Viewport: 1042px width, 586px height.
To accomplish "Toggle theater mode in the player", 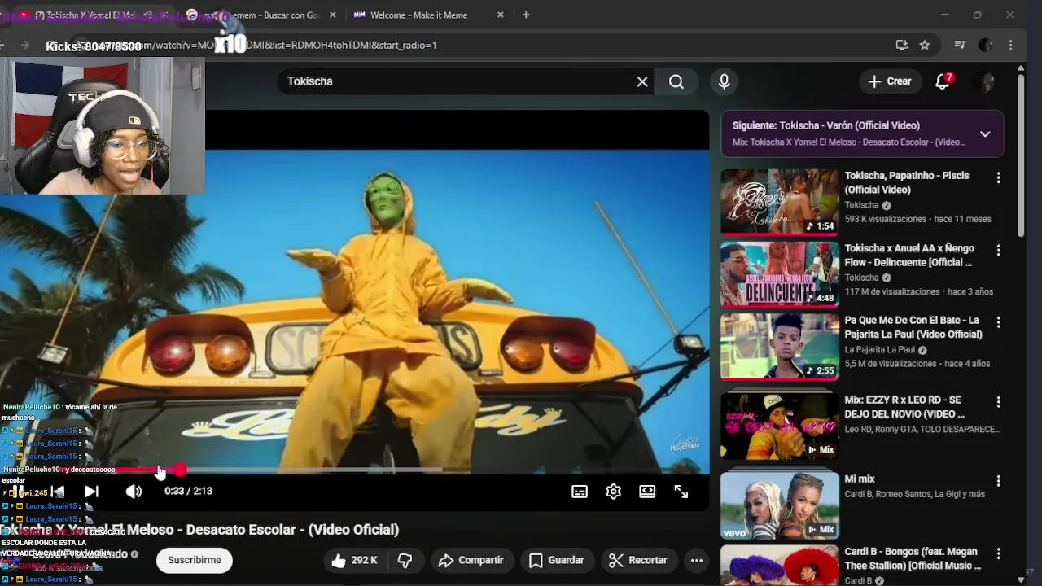I will point(647,492).
